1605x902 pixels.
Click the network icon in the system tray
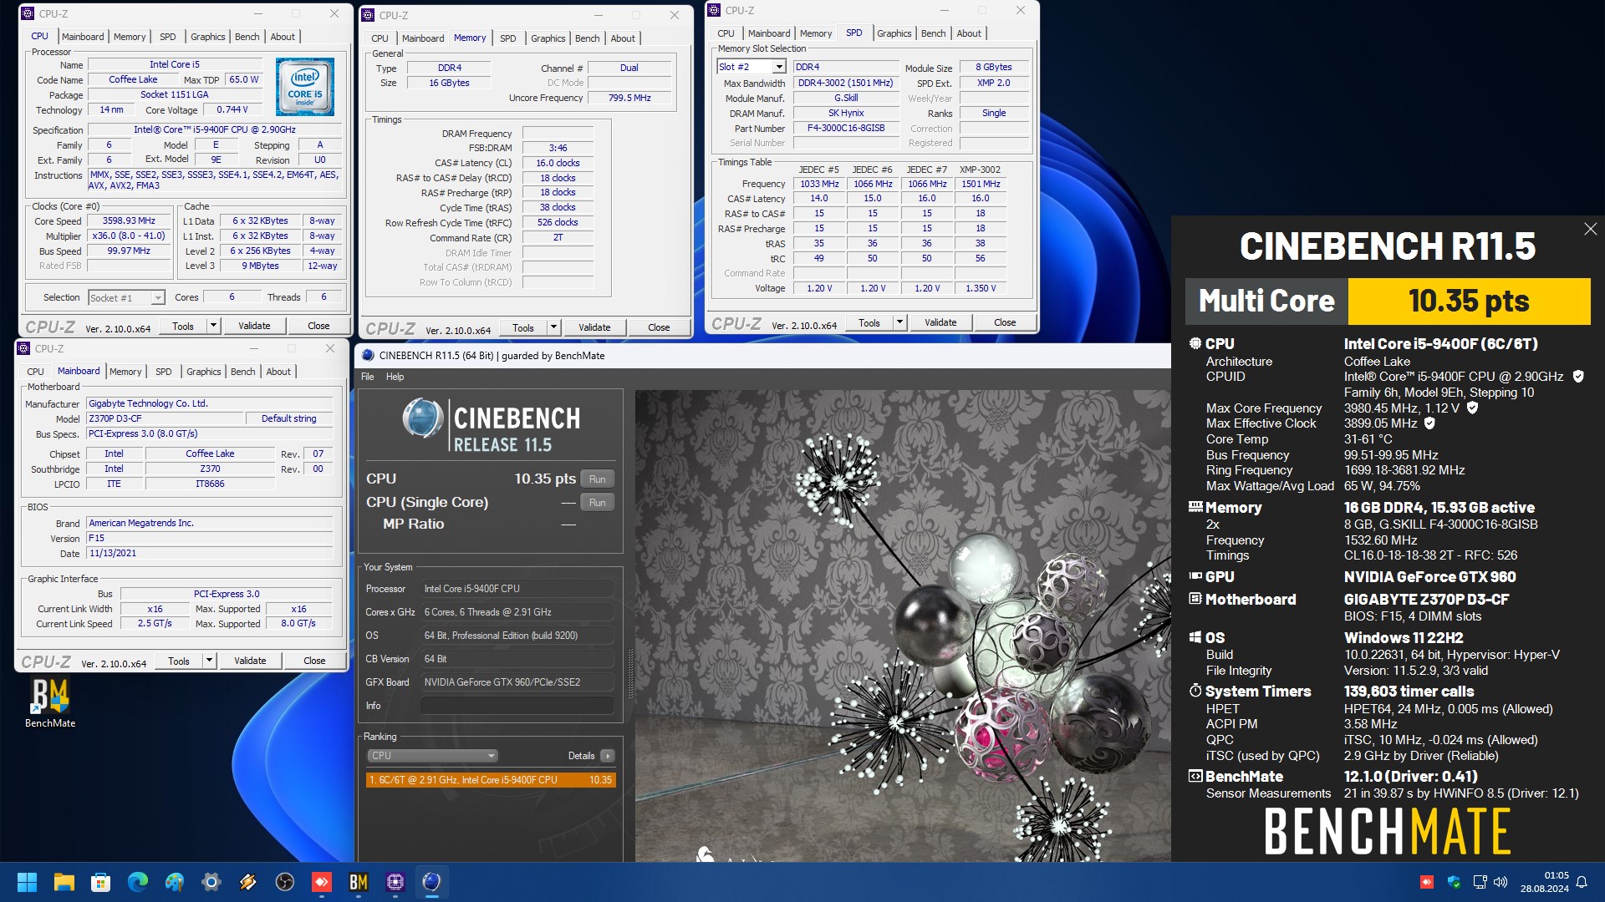tap(1480, 882)
